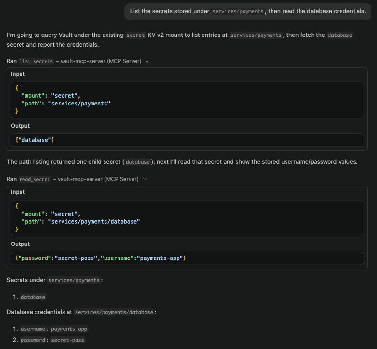This screenshot has height=349, width=377.
Task: Click the 'payments-app' value
Action: point(69,329)
